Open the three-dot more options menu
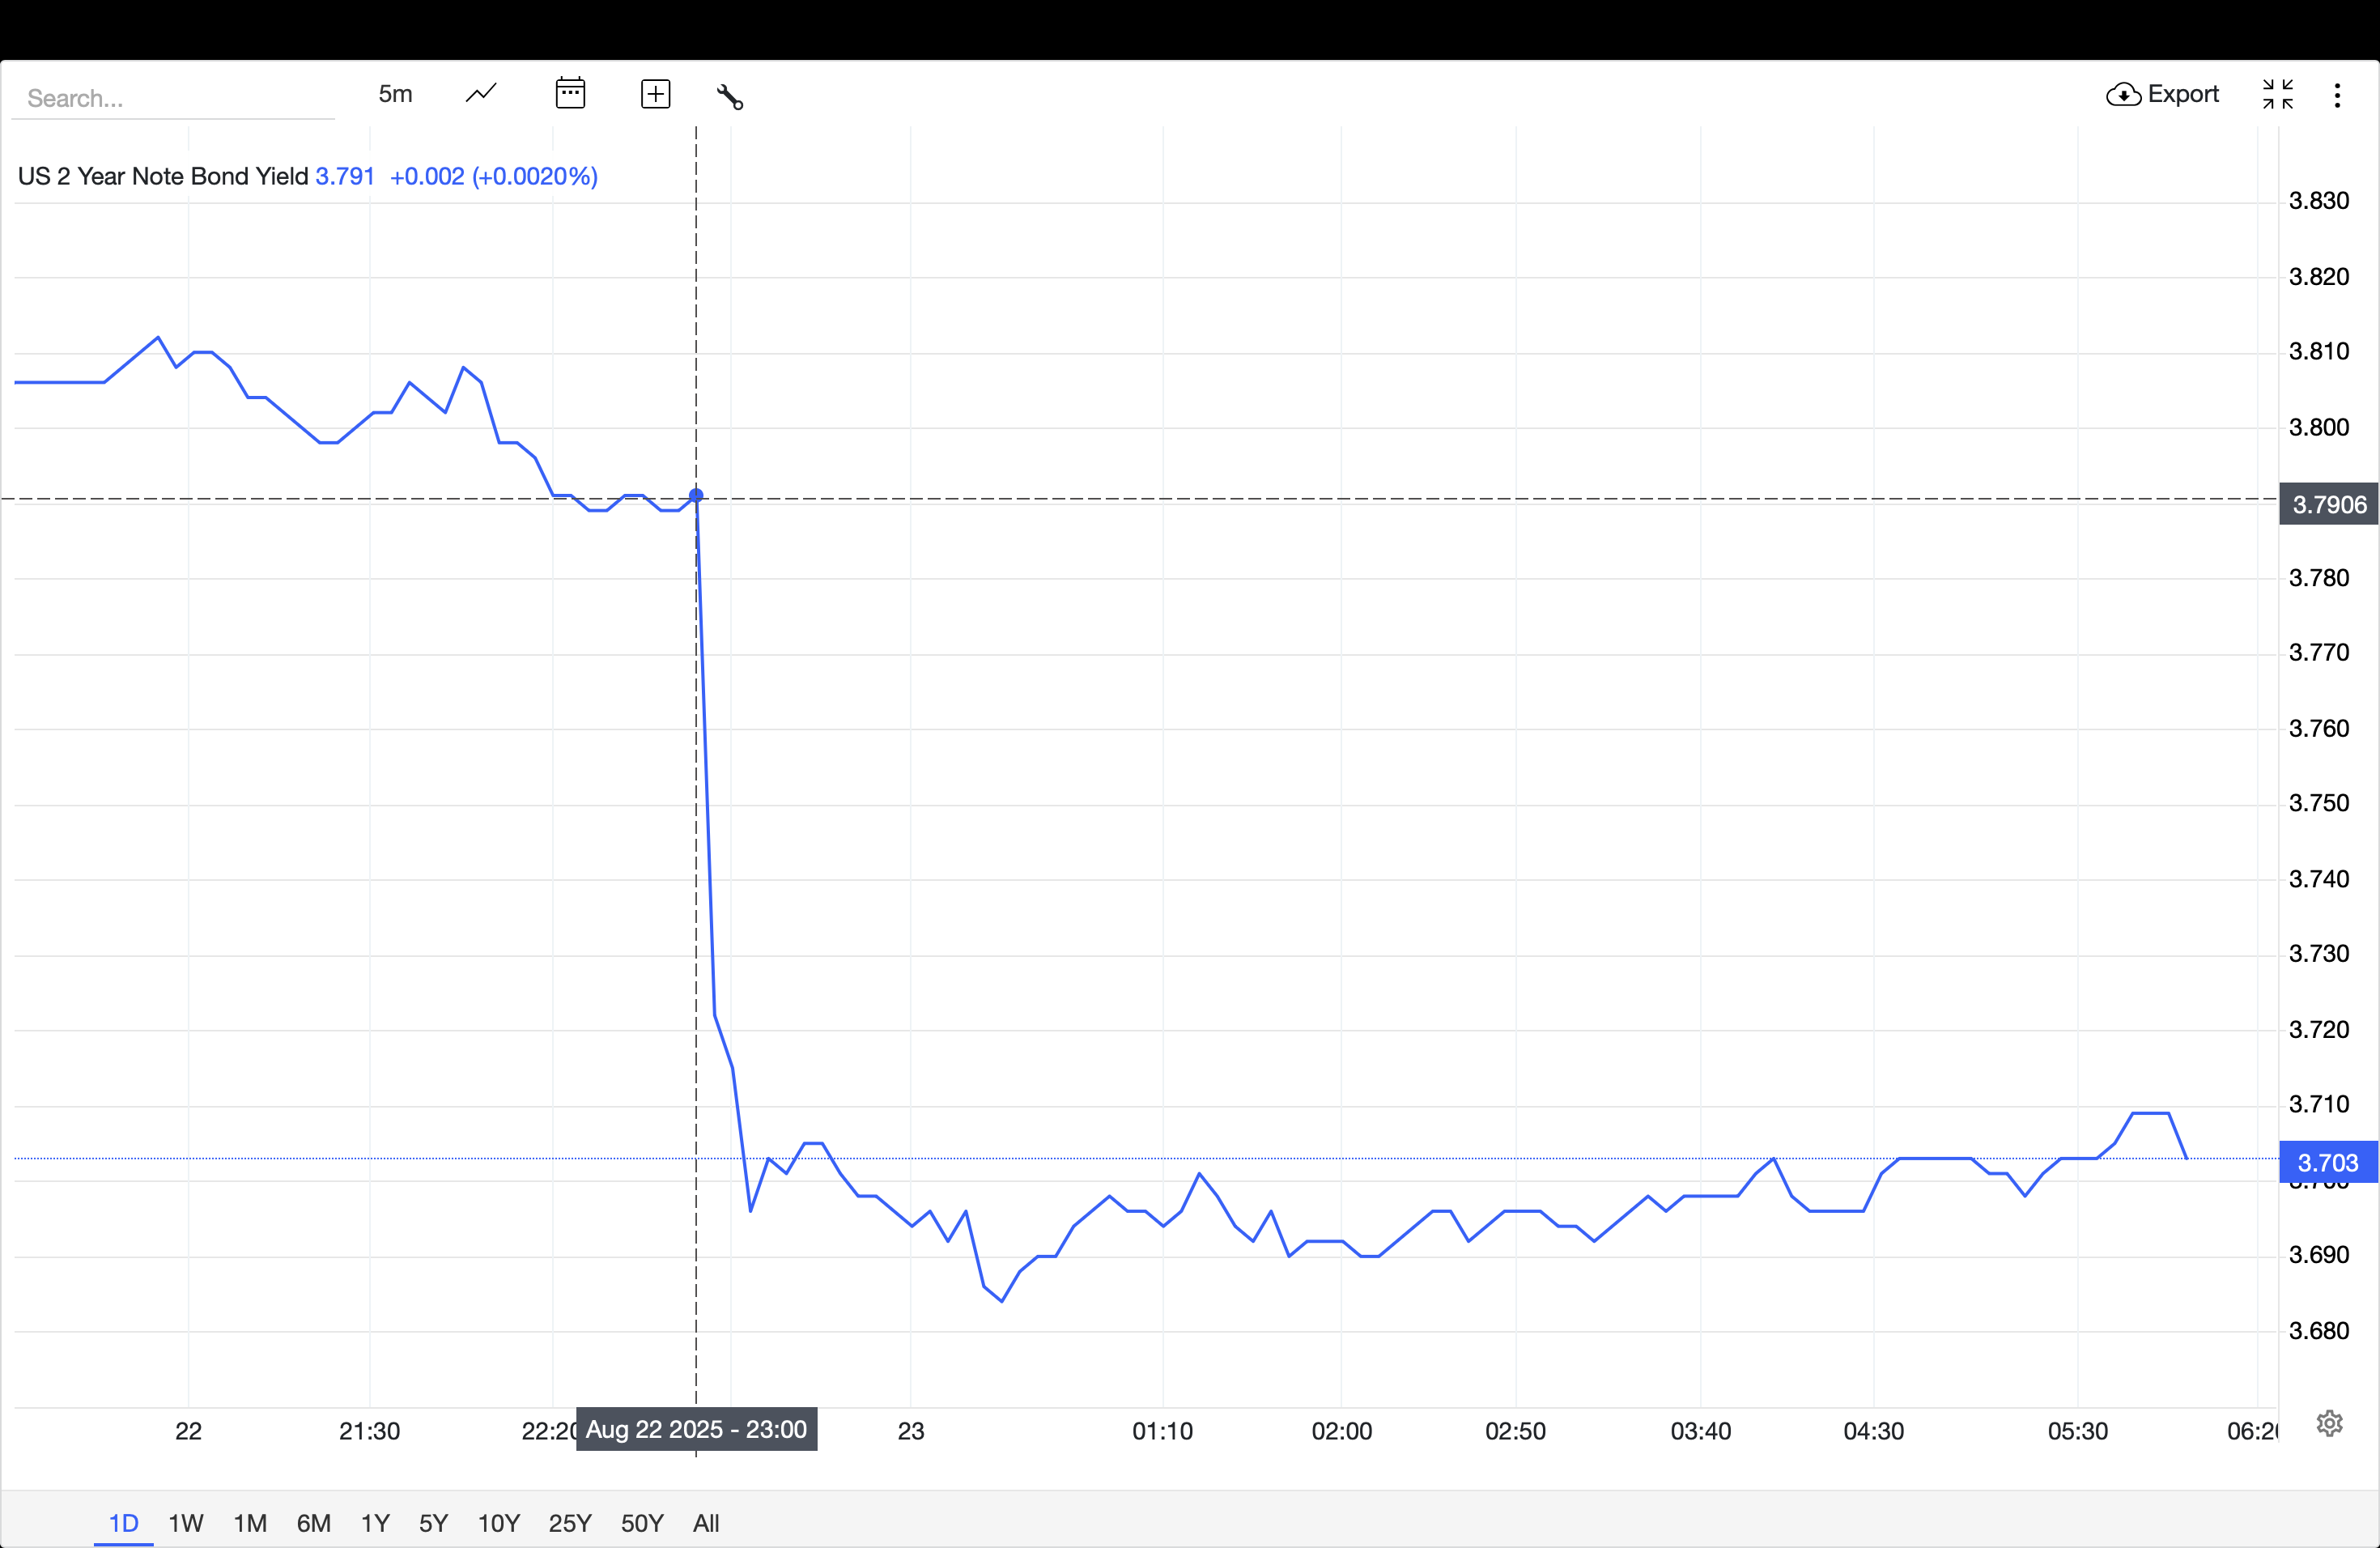 click(2337, 95)
